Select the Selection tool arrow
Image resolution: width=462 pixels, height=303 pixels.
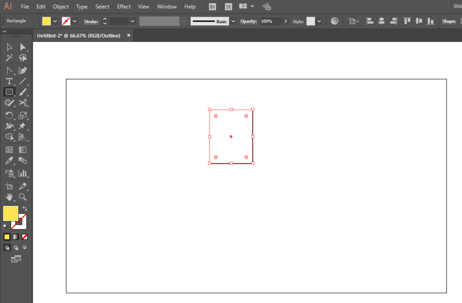(x=9, y=47)
